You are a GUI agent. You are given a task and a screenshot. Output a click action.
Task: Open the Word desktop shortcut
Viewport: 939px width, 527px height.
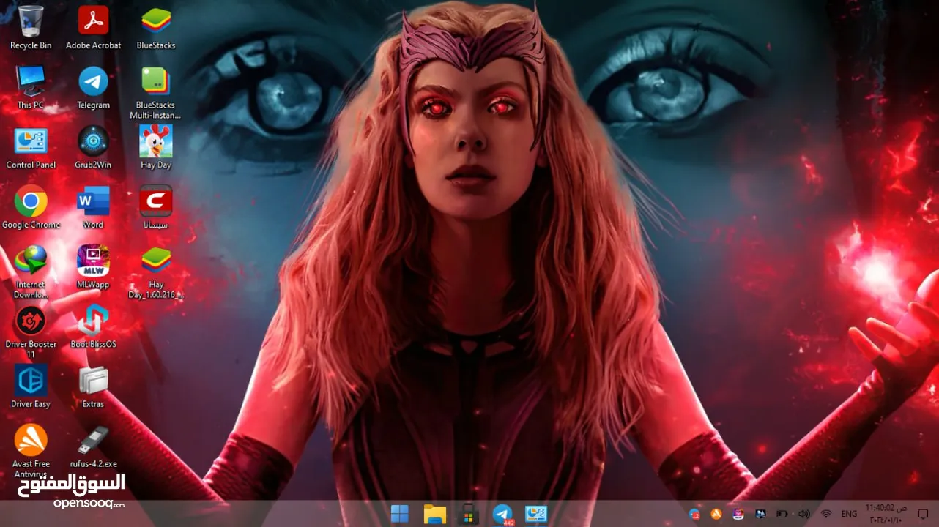(x=93, y=207)
